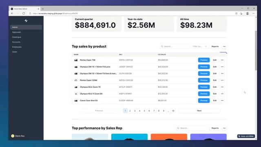This screenshot has width=261, height=147.
Task: Open the Filter by dropdown
Action: 199,47
